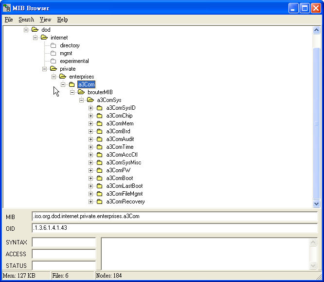Viewport: 324px width, 282px height.
Task: Click the MIB Browser title bar icon
Action: [7, 8]
